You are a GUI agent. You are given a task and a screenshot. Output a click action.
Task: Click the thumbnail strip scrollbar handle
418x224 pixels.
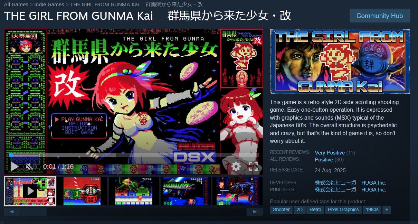34,212
